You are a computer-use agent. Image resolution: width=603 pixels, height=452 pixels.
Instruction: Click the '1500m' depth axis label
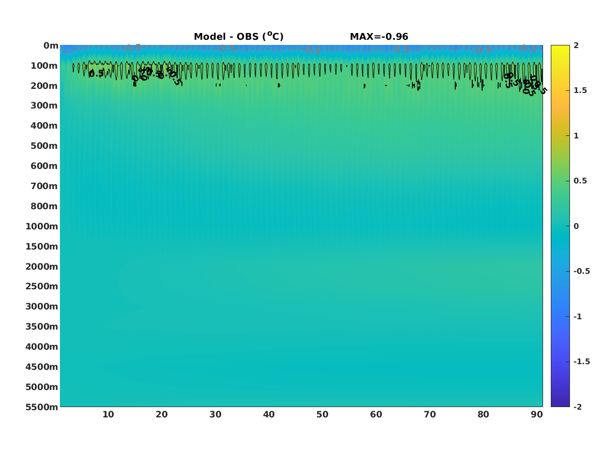42,246
